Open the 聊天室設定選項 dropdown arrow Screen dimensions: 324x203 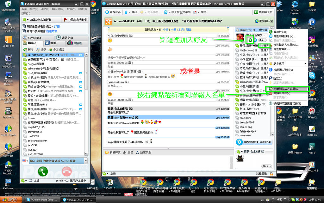(169, 12)
